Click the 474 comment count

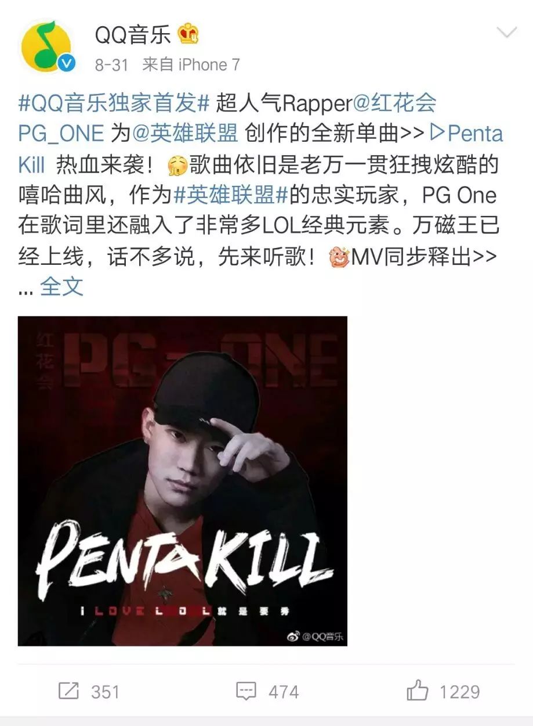[x=284, y=692]
